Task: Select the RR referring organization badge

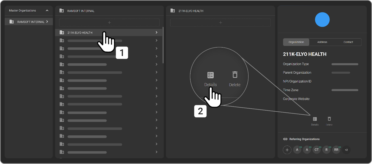Action: tap(336, 150)
